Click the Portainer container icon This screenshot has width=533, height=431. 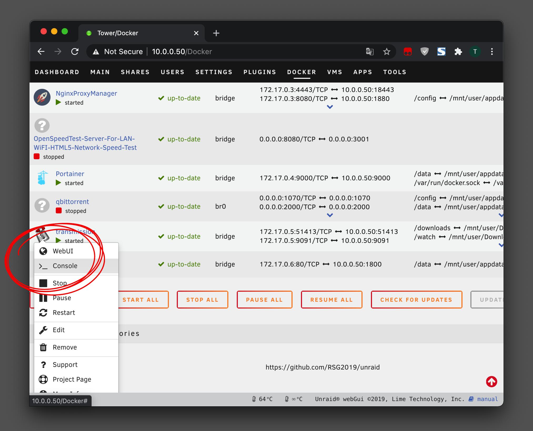42,178
